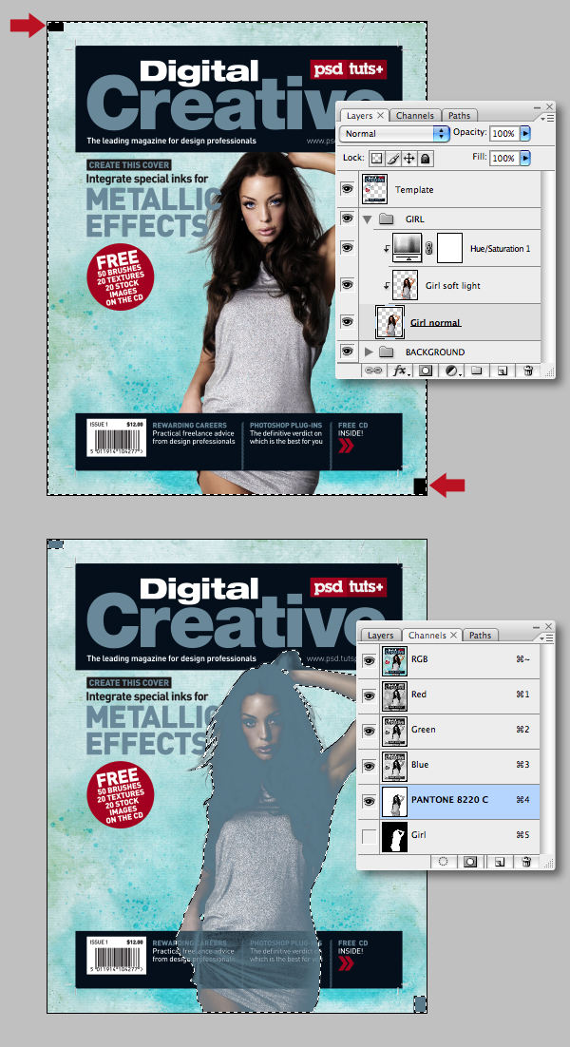The image size is (570, 1047).
Task: Hide the Hue/Saturation 1 layer
Action: pos(347,248)
